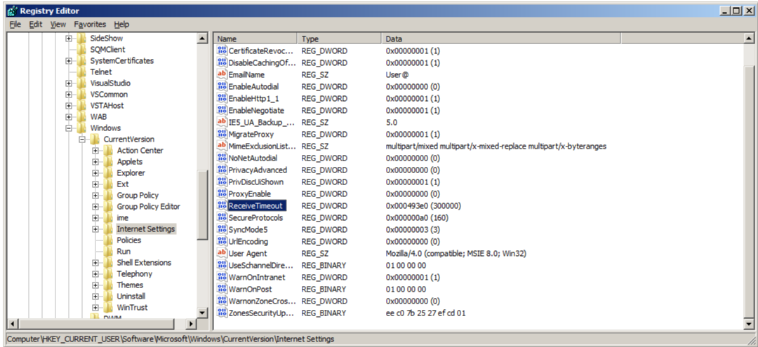The height and width of the screenshot is (347, 758).
Task: Click the DWORD icon beside ReceiveTimeout value
Action: 222,205
